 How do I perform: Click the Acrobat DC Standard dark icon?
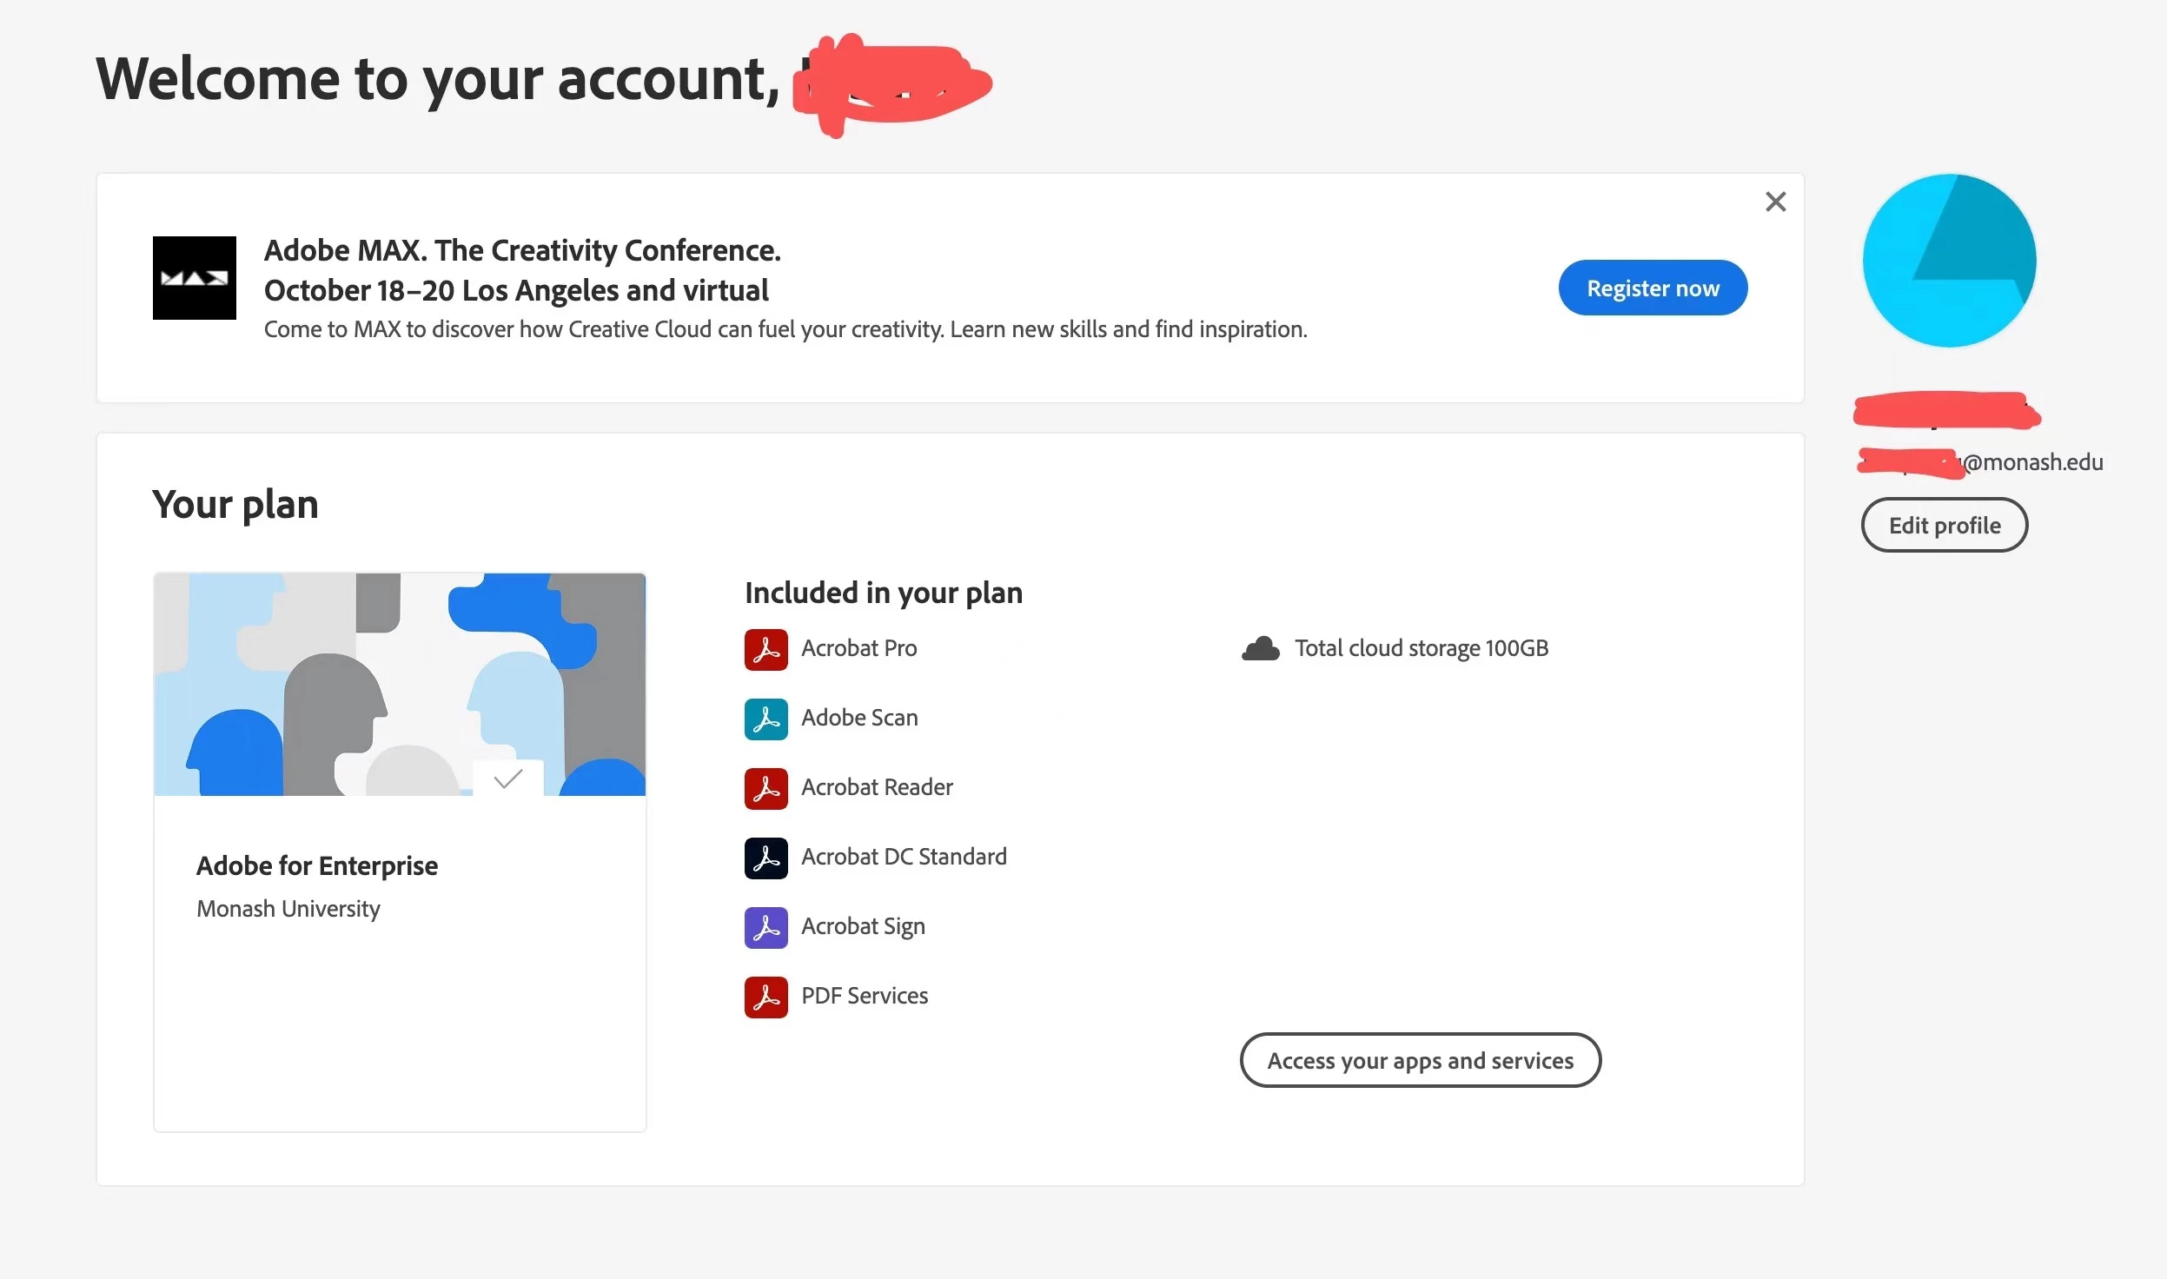point(765,858)
